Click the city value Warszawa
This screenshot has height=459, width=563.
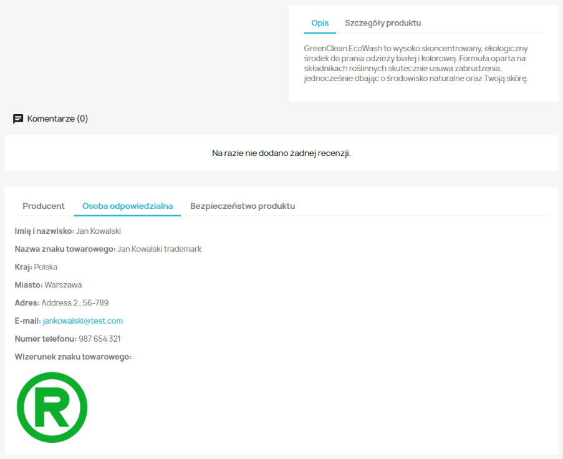click(63, 285)
